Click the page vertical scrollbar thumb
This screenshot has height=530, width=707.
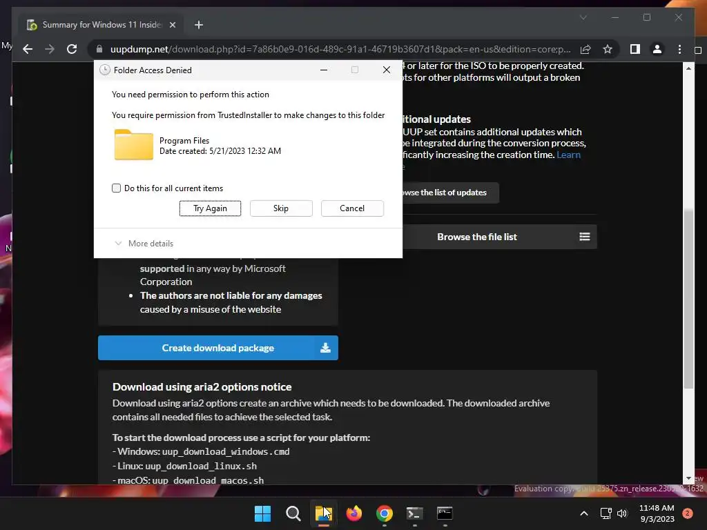pyautogui.click(x=688, y=298)
